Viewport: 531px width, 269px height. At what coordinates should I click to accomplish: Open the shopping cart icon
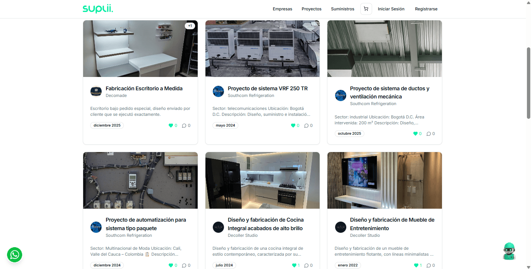[366, 9]
